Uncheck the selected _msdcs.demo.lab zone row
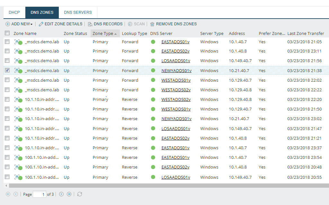The image size is (329, 205). 7,70
